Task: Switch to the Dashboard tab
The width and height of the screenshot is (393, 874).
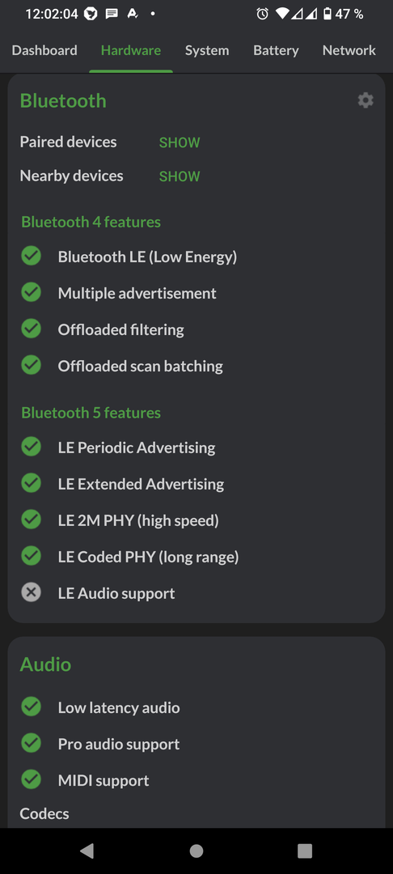Action: tap(44, 50)
